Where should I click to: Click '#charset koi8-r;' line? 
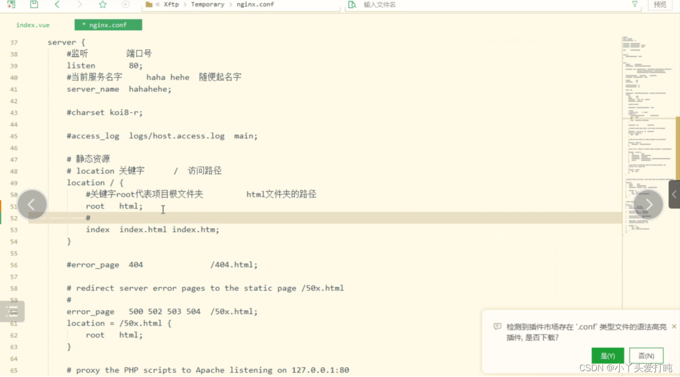point(105,113)
